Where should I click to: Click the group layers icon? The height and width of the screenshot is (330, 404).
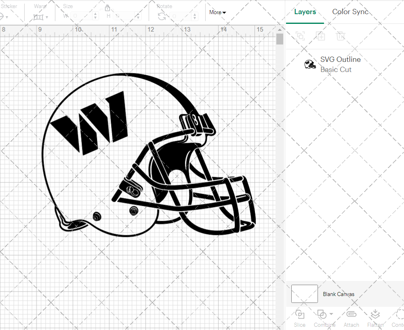click(x=300, y=36)
